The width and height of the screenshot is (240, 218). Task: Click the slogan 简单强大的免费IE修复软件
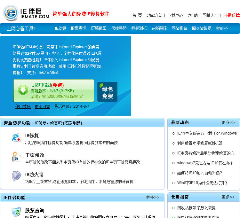[81, 14]
